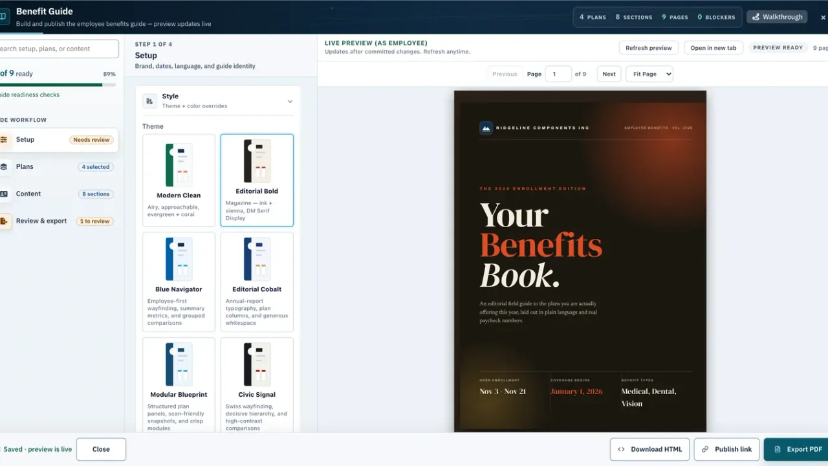Click Open in new tab button
The image size is (828, 466).
tap(714, 48)
